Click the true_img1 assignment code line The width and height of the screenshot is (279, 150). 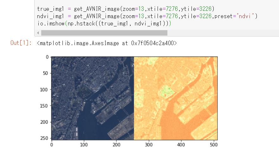pos(126,9)
